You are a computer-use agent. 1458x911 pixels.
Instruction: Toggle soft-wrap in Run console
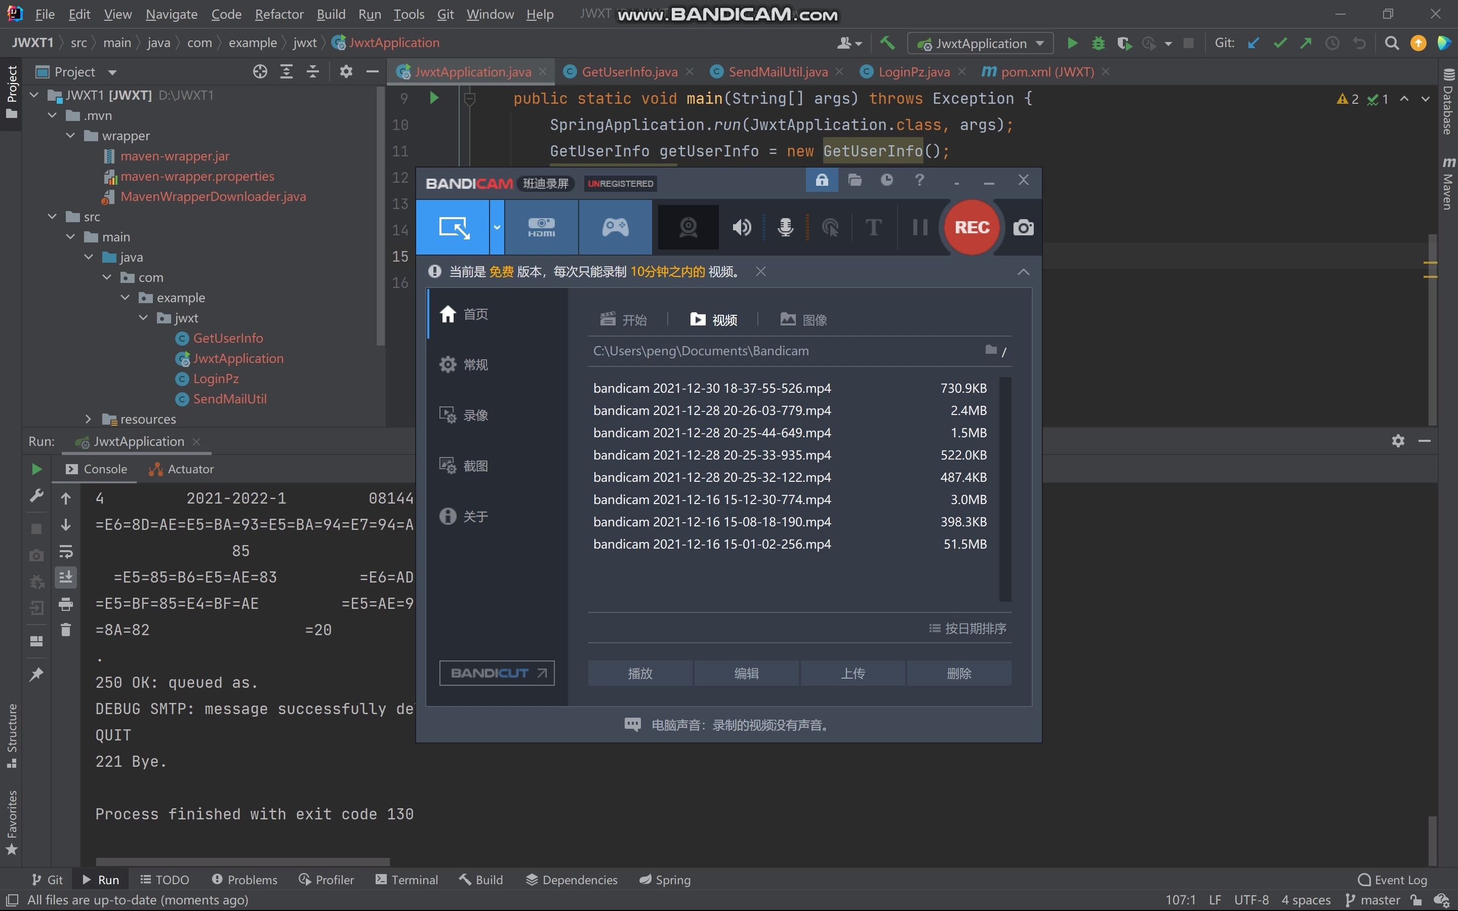[x=66, y=551]
